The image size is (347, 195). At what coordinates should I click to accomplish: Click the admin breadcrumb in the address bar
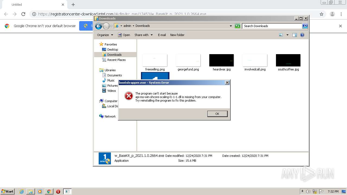tap(127, 26)
